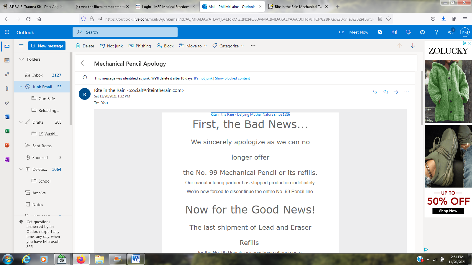
Task: Open PM account profile menu
Action: pos(465,32)
